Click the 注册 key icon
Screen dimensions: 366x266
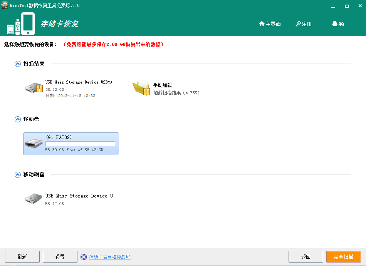tap(298, 24)
